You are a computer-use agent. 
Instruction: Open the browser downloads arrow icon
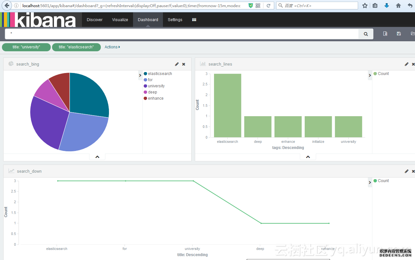coord(387,6)
